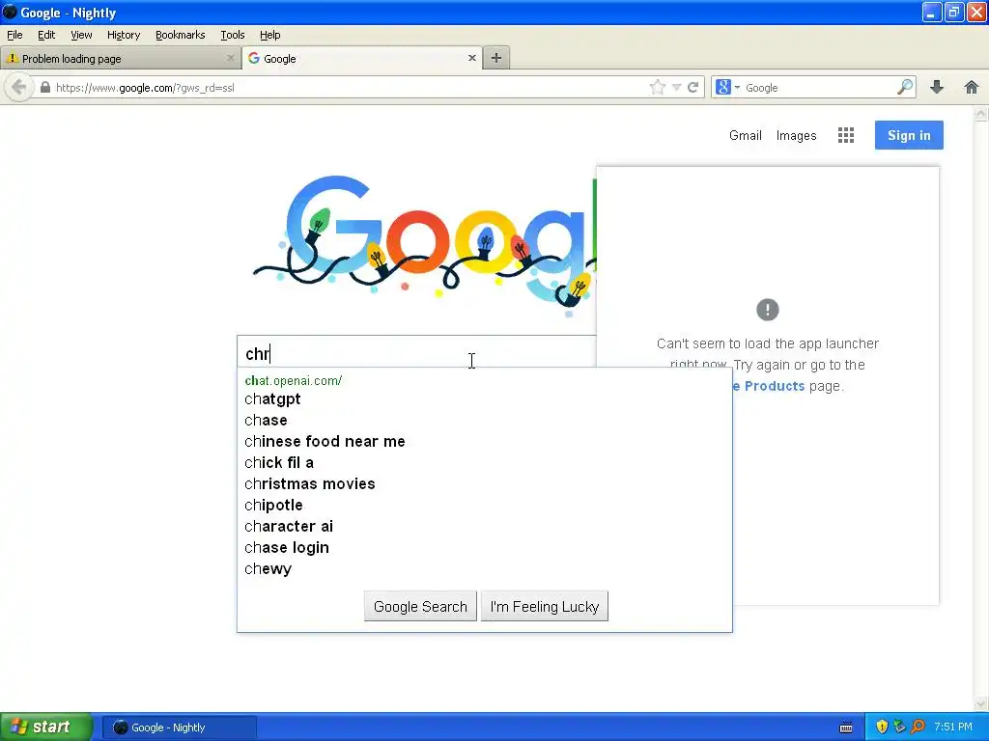The height and width of the screenshot is (741, 989).
Task: Open the Google apps grid icon
Action: (846, 135)
